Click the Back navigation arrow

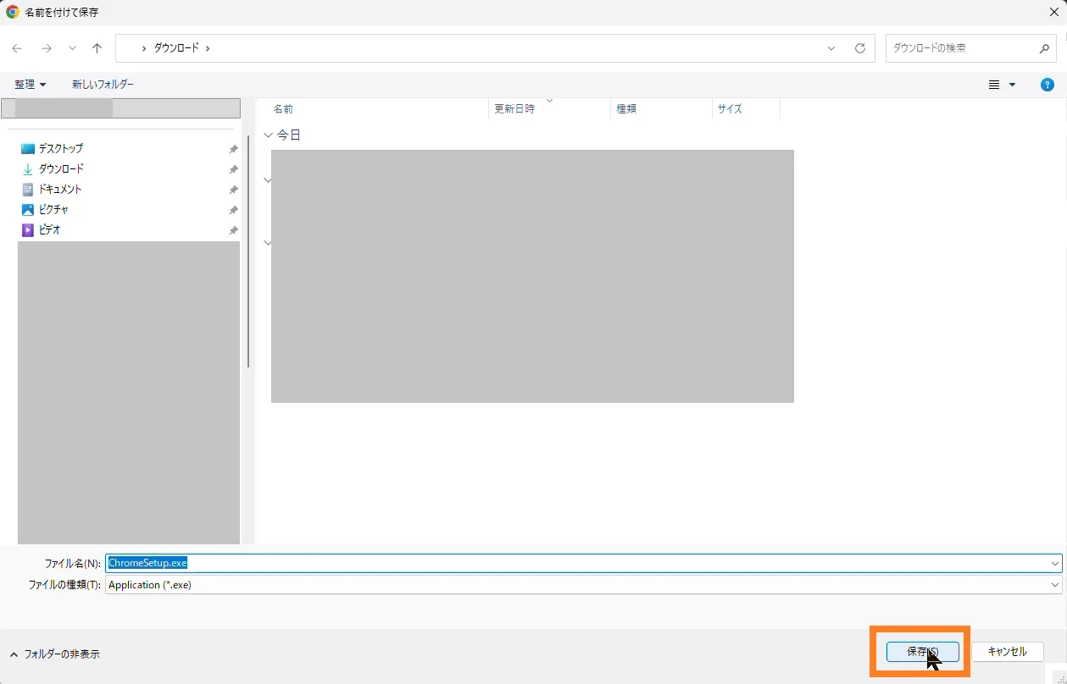[x=17, y=48]
